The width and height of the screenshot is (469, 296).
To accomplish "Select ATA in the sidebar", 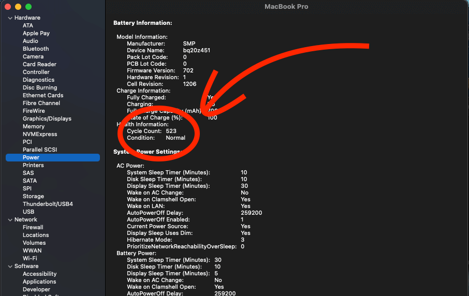I will 28,26.
